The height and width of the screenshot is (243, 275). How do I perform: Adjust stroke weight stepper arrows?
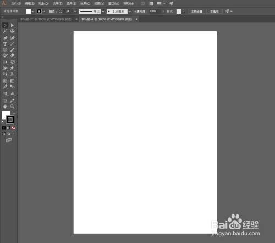click(x=61, y=12)
